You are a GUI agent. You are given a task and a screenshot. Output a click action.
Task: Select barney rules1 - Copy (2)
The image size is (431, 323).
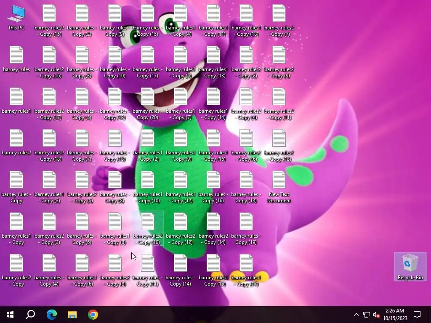click(148, 146)
